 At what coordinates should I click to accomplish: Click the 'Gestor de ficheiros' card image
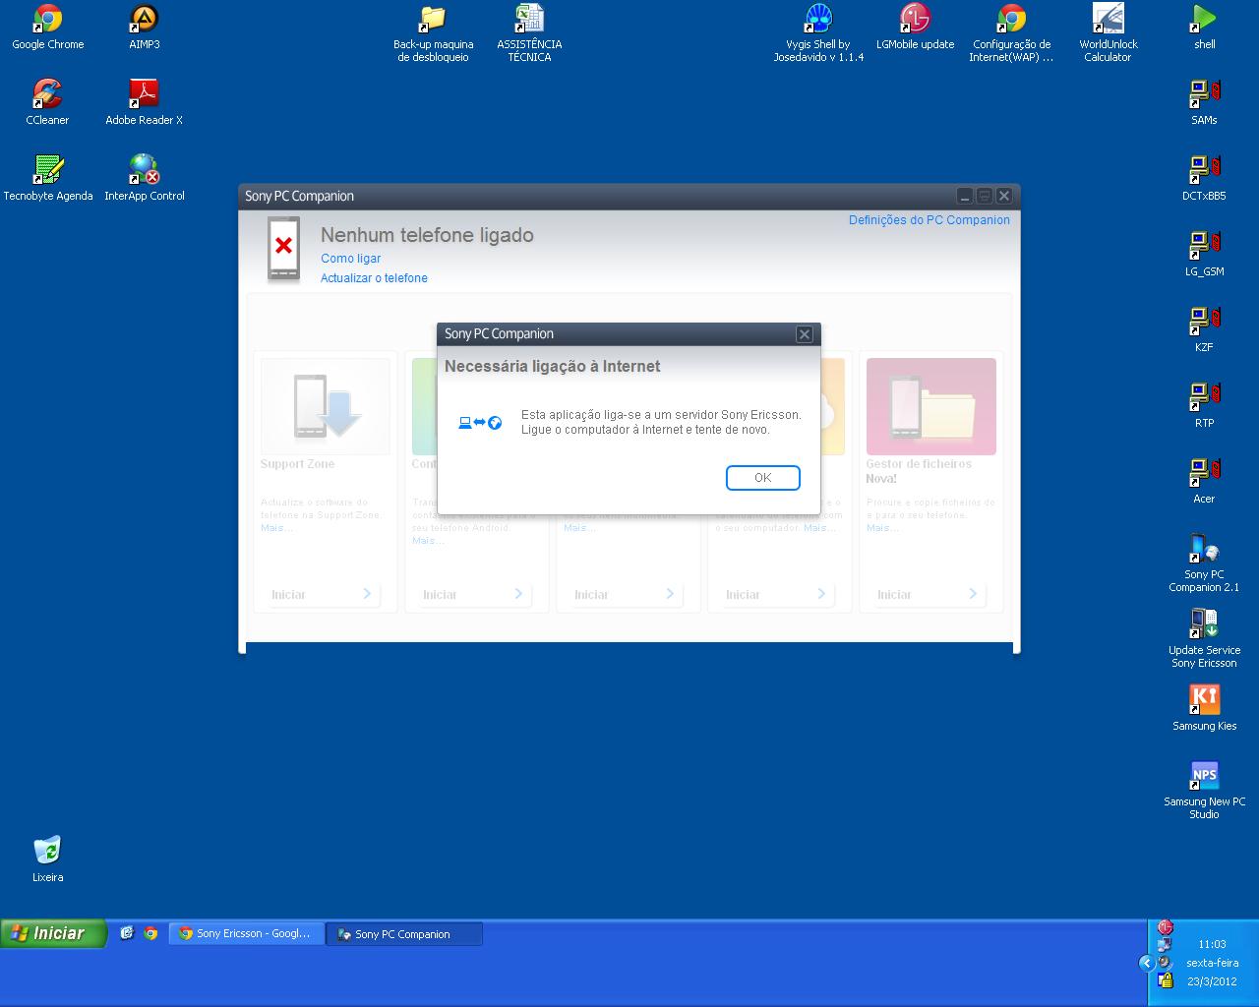tap(930, 406)
